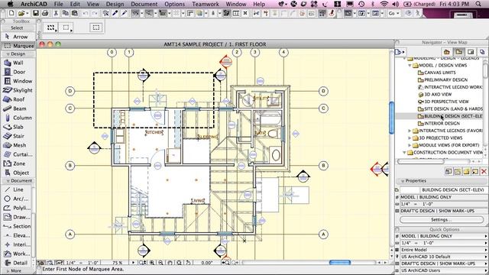Click the Print icon in toolbar

pyautogui.click(x=45, y=13)
